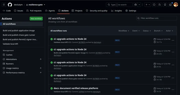Expand the Status filter dropdown
The image size is (180, 95).
coord(147,31)
